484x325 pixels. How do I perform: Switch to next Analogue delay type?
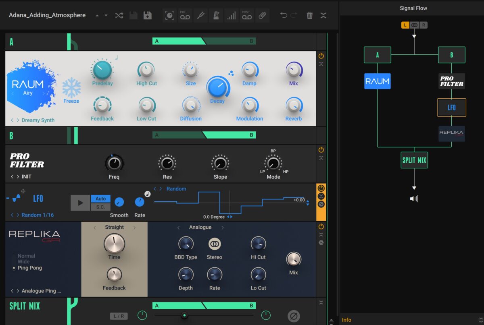click(x=222, y=228)
